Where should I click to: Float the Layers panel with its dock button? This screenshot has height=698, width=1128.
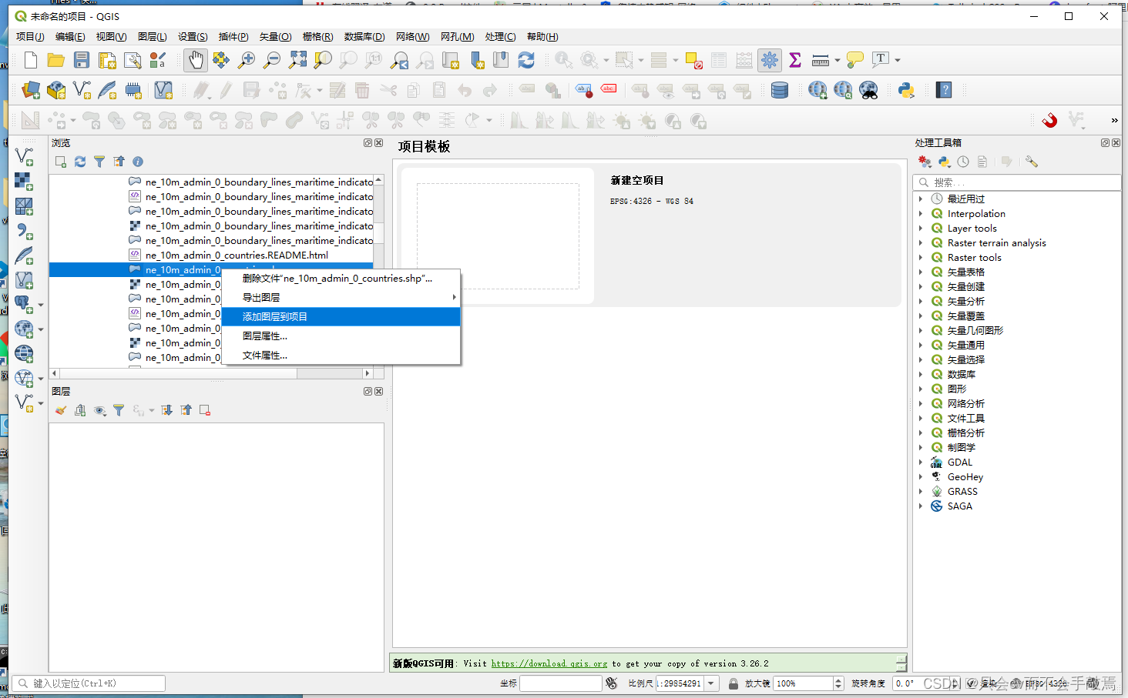tap(368, 392)
